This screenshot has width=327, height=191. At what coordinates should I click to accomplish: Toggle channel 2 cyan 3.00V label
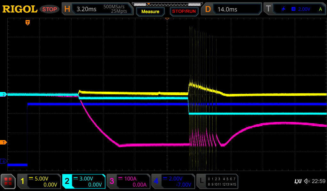click(84, 181)
